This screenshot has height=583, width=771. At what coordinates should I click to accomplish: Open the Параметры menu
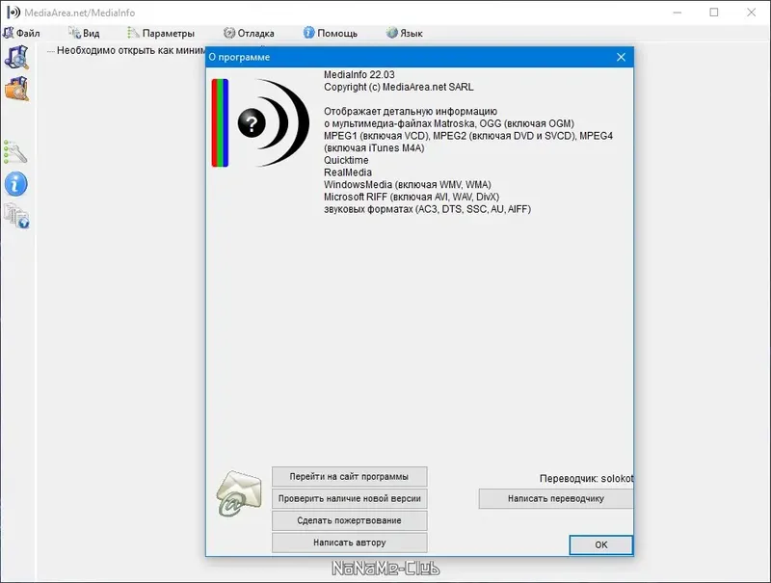pos(161,33)
